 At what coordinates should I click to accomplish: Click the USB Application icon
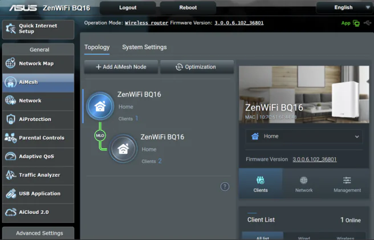11,194
